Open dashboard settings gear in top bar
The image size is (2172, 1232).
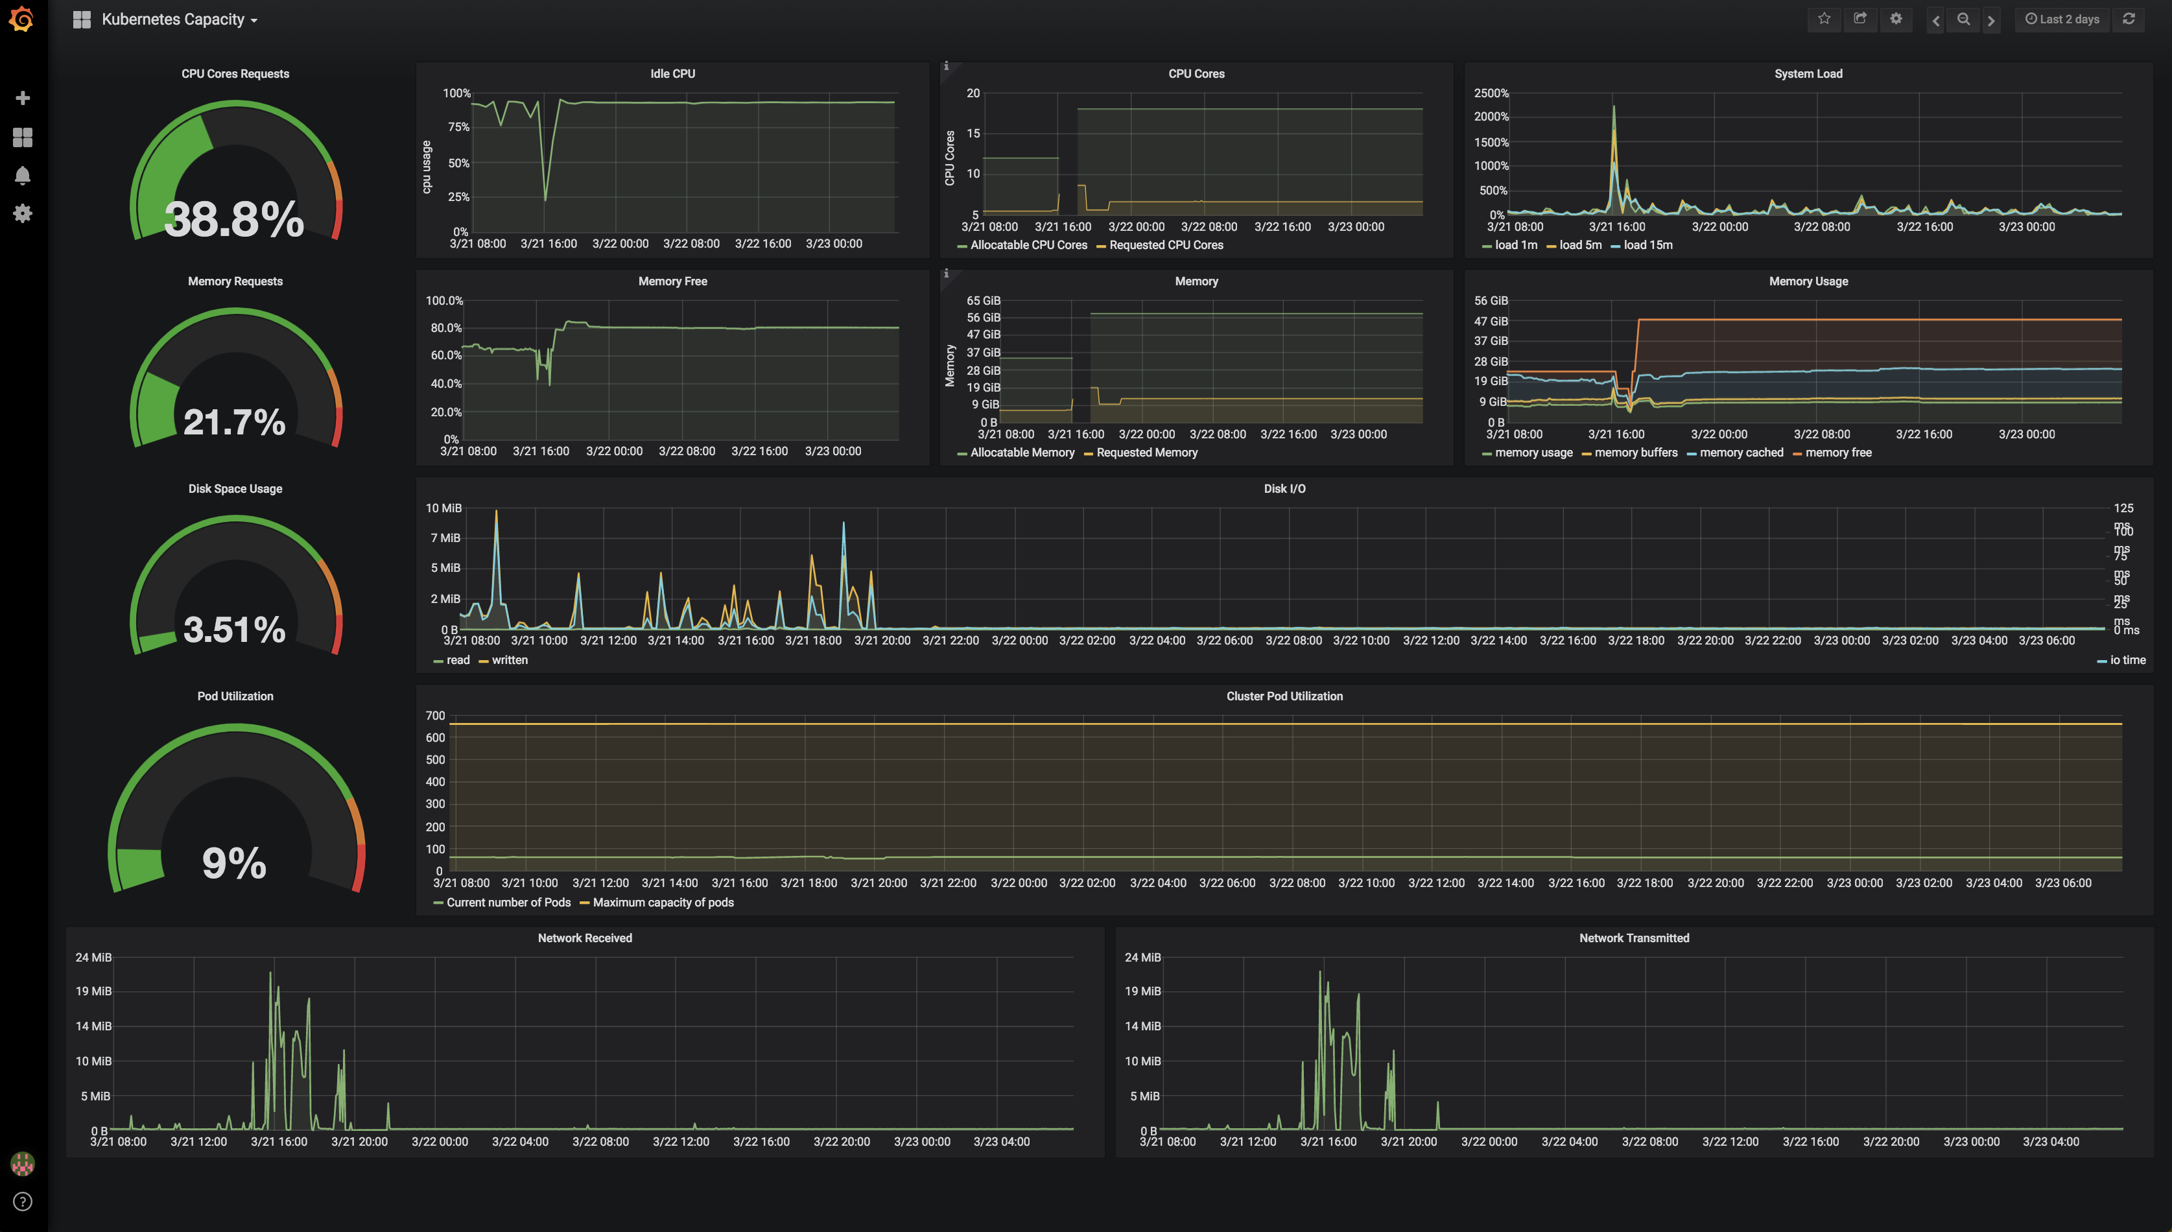[1896, 19]
